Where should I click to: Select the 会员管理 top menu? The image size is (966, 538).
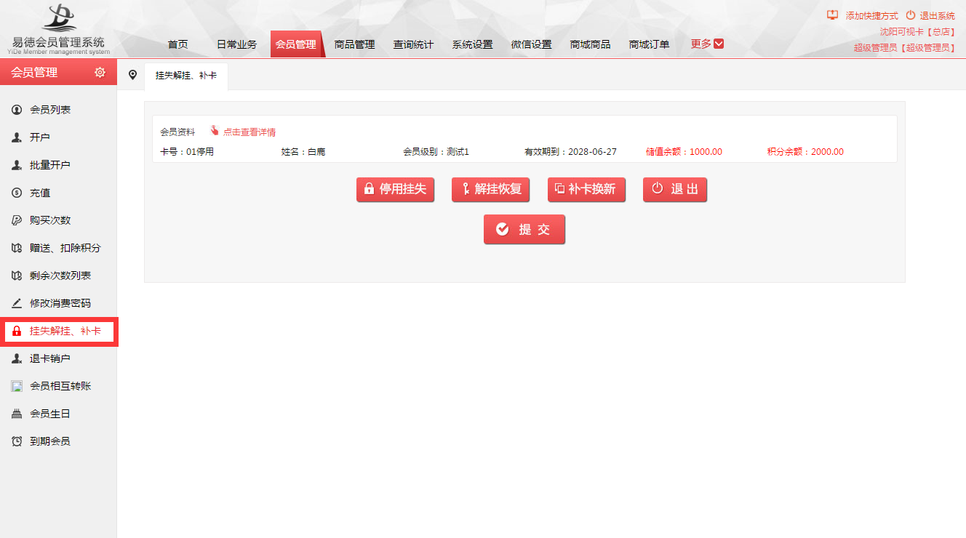pyautogui.click(x=296, y=44)
